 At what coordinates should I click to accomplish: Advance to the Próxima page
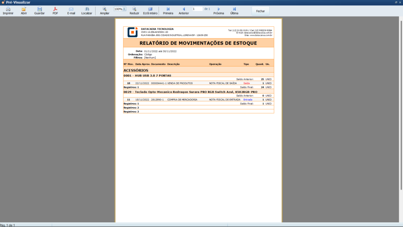click(218, 9)
